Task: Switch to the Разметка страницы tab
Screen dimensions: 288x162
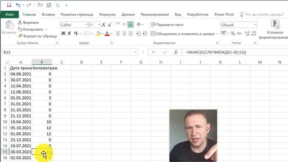Action: [77, 14]
